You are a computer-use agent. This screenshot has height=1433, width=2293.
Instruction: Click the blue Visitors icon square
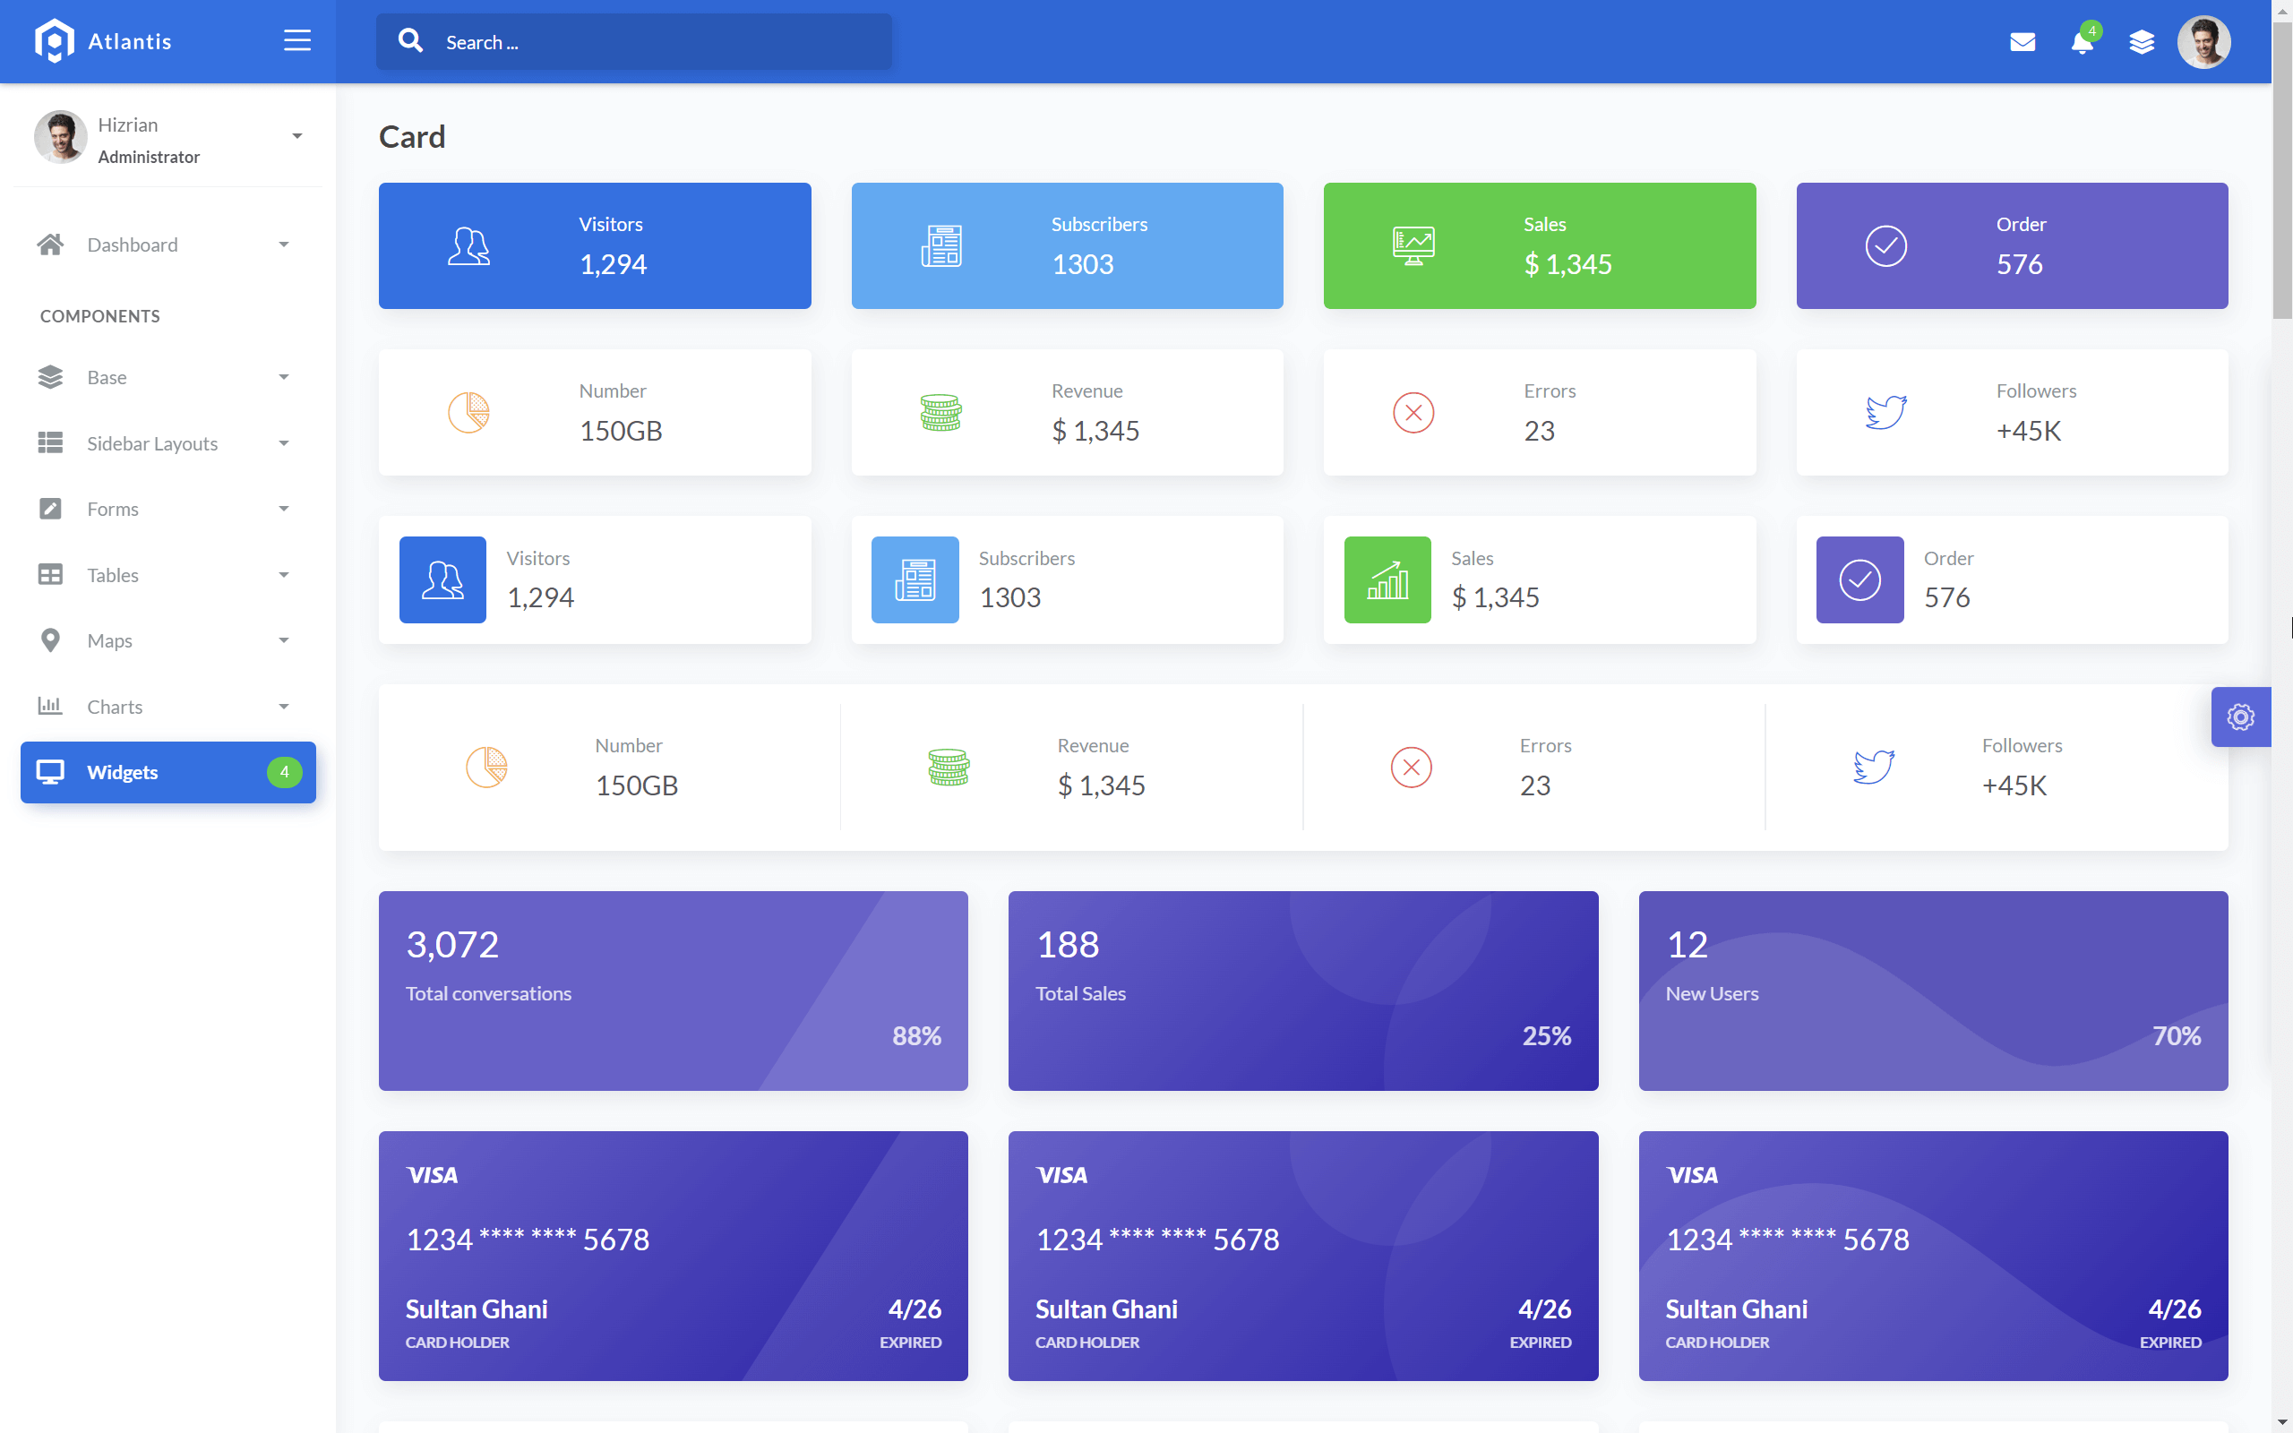point(442,579)
